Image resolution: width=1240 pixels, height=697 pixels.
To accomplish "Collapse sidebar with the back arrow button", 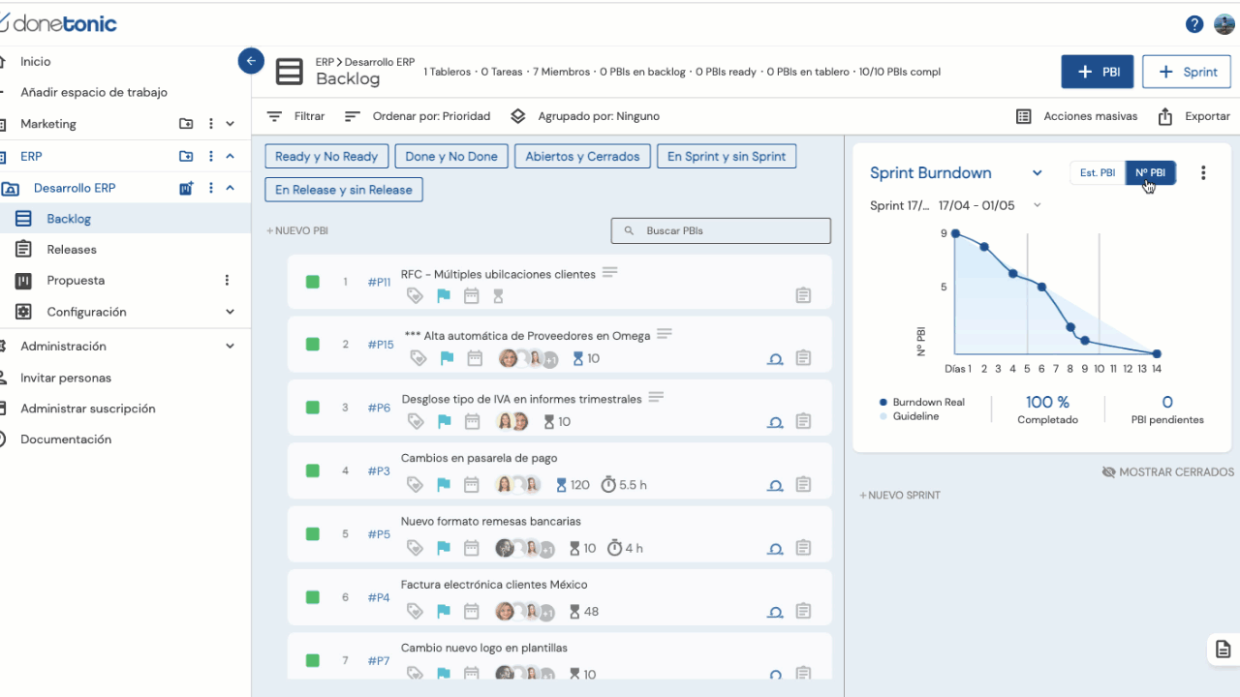I will (x=251, y=61).
